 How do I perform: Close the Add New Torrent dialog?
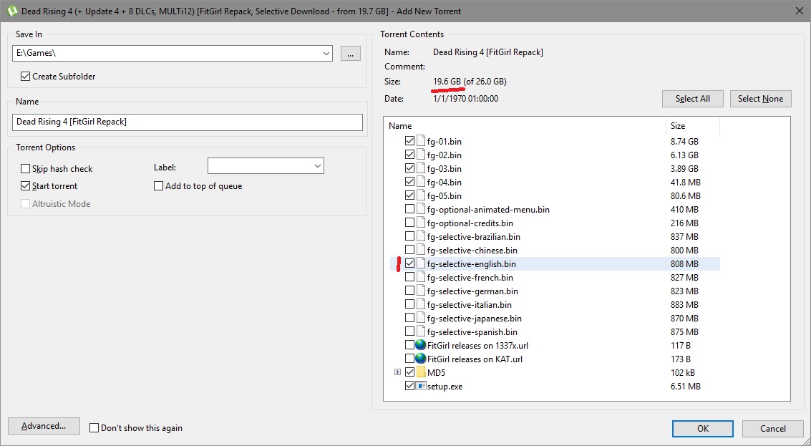click(x=799, y=11)
